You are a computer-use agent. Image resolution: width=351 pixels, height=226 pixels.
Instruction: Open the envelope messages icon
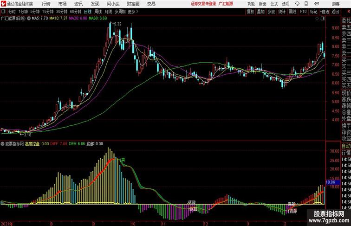coord(316,4)
